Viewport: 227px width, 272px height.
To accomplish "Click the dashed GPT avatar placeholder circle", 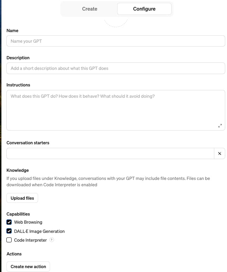I will (116, 21).
